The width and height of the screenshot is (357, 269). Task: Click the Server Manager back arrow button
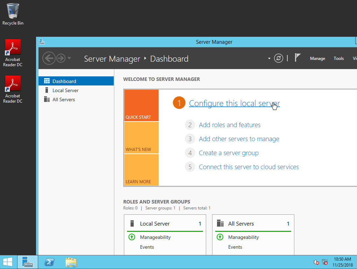tap(49, 58)
